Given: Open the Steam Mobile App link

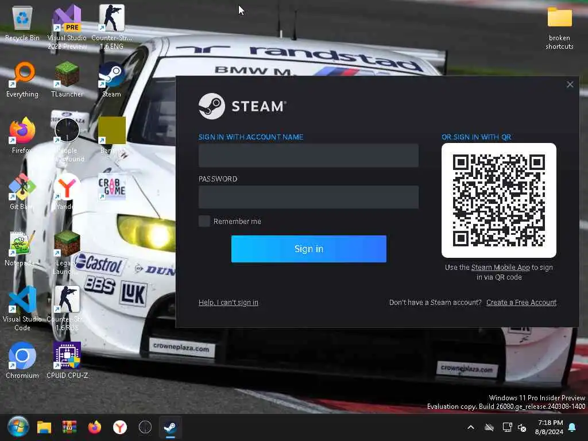Looking at the screenshot, I should 500,268.
